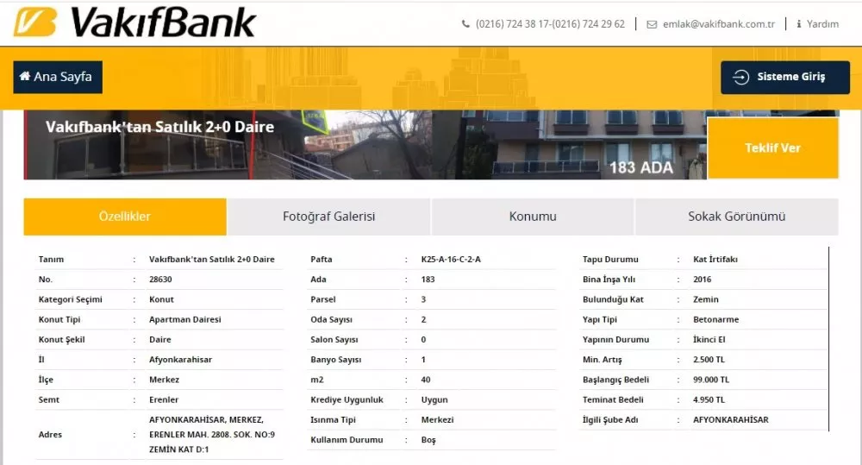Click the phone icon in the header
This screenshot has width=862, height=465.
click(x=466, y=24)
